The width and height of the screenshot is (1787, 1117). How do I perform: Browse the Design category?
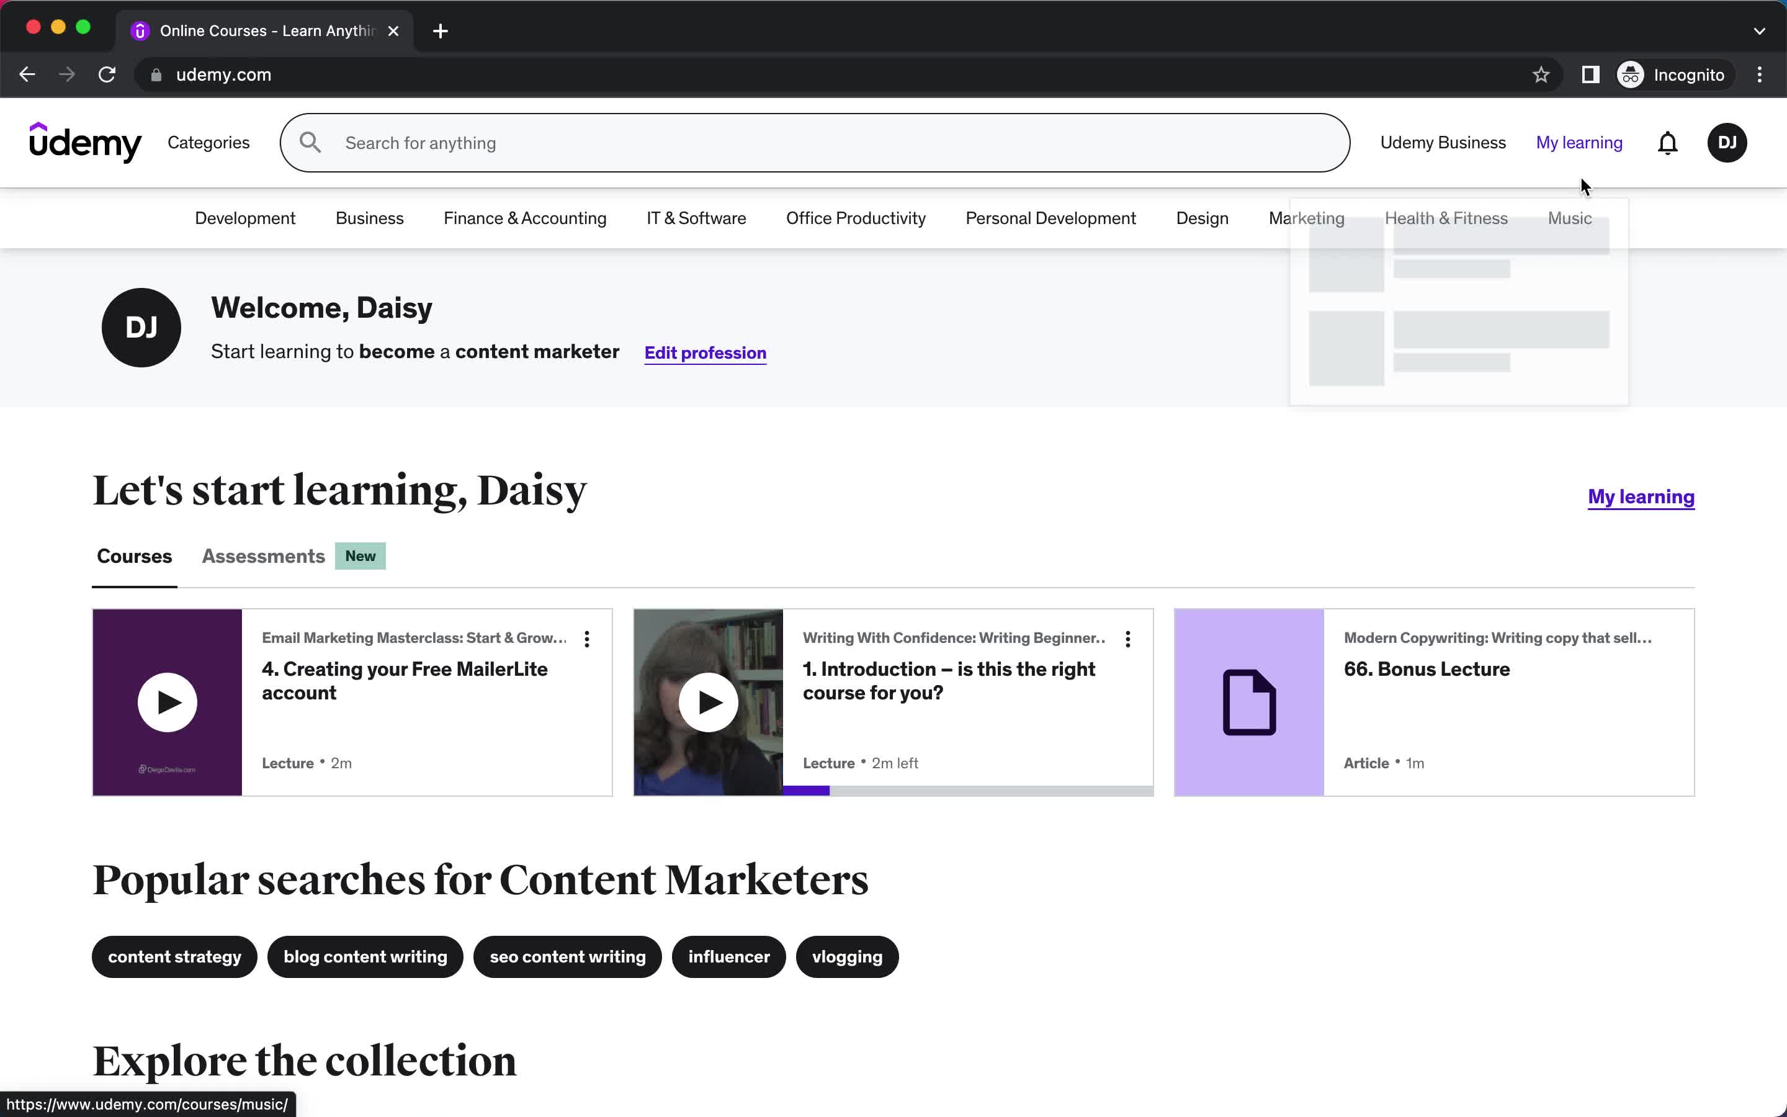tap(1202, 218)
